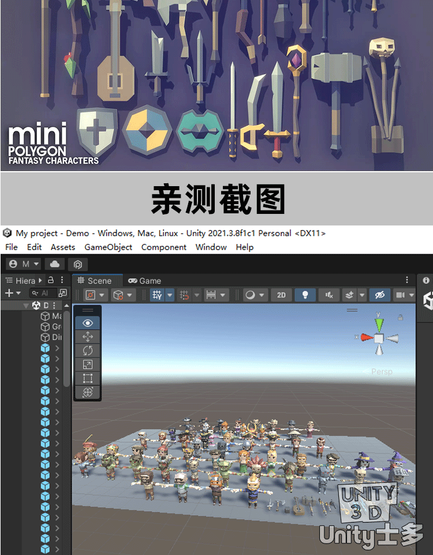The width and height of the screenshot is (433, 555).
Task: Toggle grid snapping
Action: click(x=184, y=295)
